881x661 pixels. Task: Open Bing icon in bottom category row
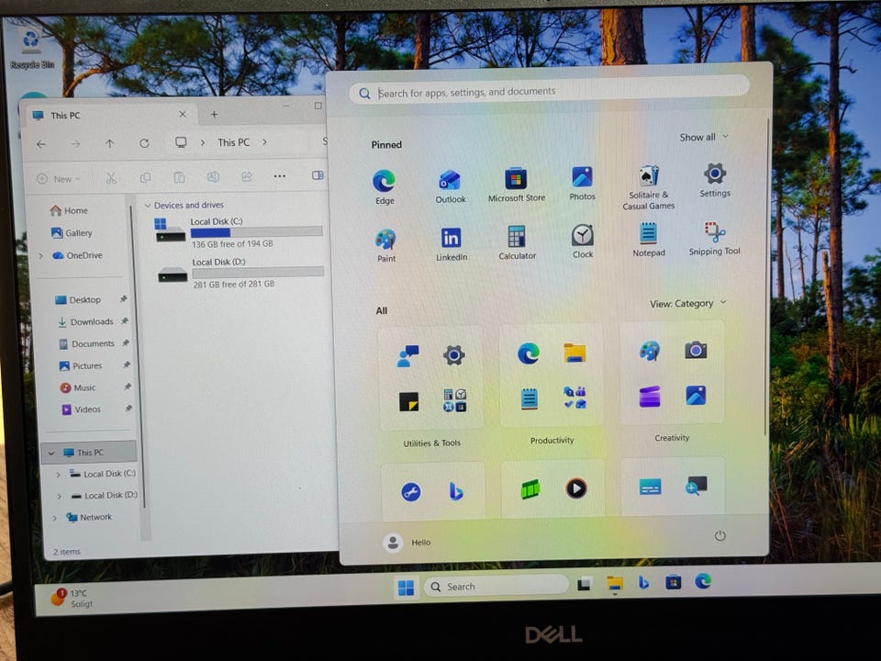pyautogui.click(x=456, y=491)
